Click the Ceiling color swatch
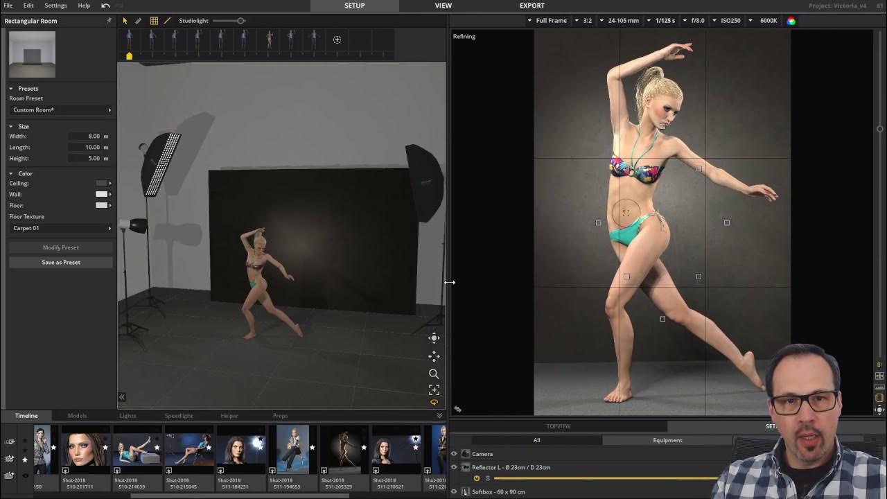The image size is (887, 499). [101, 184]
